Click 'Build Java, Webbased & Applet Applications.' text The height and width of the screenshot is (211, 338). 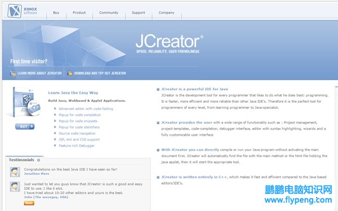click(x=87, y=100)
